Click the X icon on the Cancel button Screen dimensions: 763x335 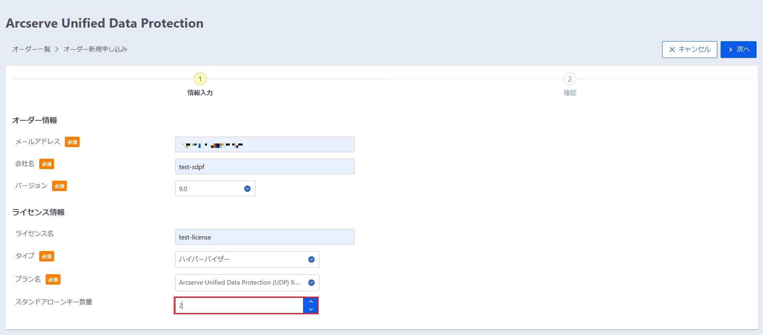coord(672,50)
